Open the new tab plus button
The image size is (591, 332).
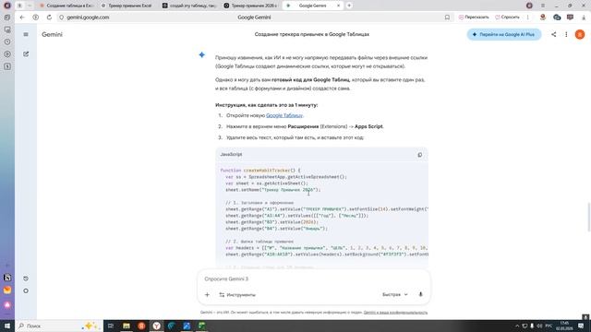coord(349,6)
